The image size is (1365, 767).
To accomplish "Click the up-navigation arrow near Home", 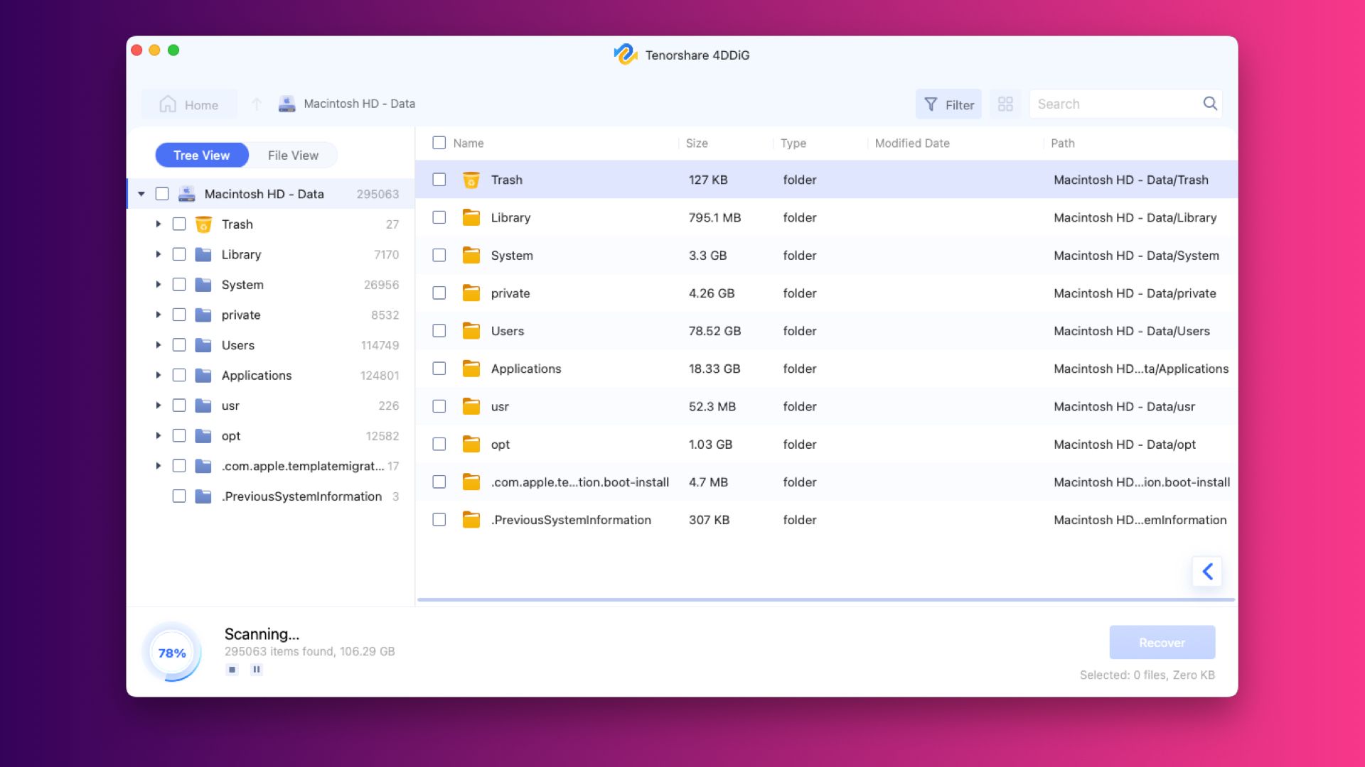I will point(257,104).
